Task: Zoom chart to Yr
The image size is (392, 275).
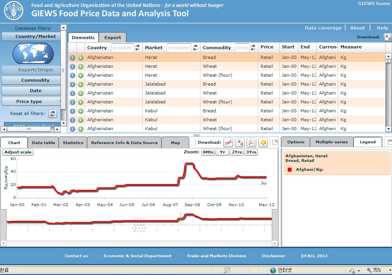Action: tap(223, 152)
